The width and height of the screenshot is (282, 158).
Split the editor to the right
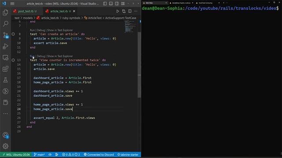pos(130,11)
